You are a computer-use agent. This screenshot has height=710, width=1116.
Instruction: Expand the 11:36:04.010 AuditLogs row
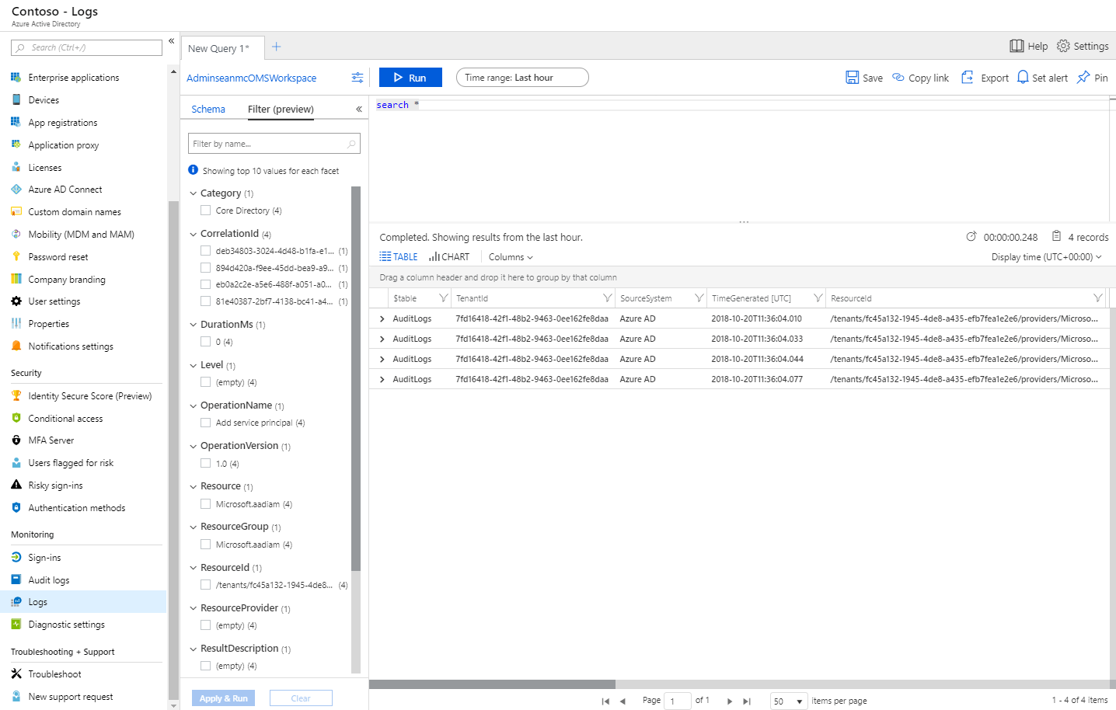(382, 318)
